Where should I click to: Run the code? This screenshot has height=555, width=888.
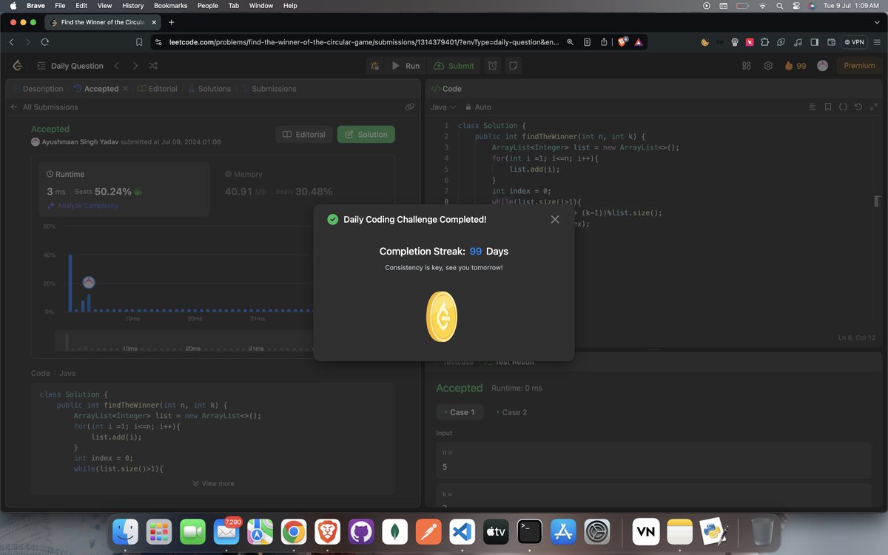click(x=406, y=66)
